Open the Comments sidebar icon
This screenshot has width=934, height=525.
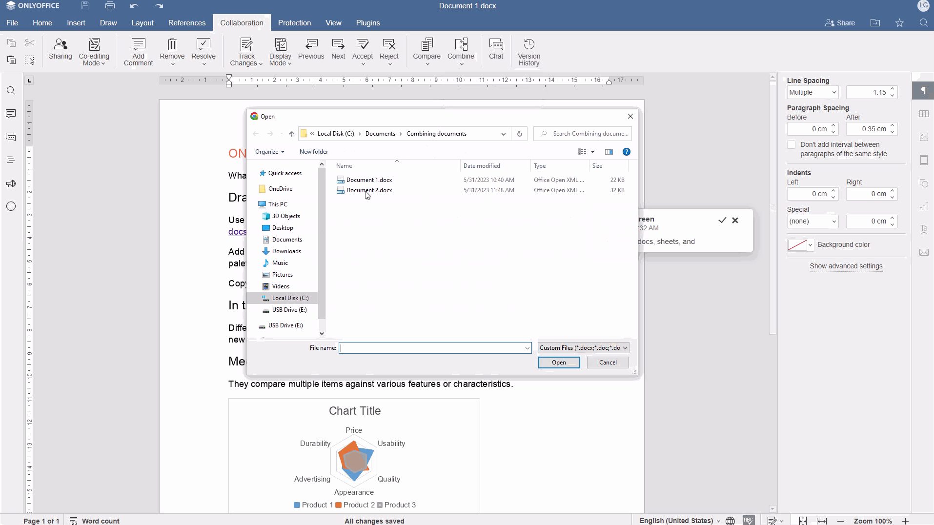coord(11,114)
